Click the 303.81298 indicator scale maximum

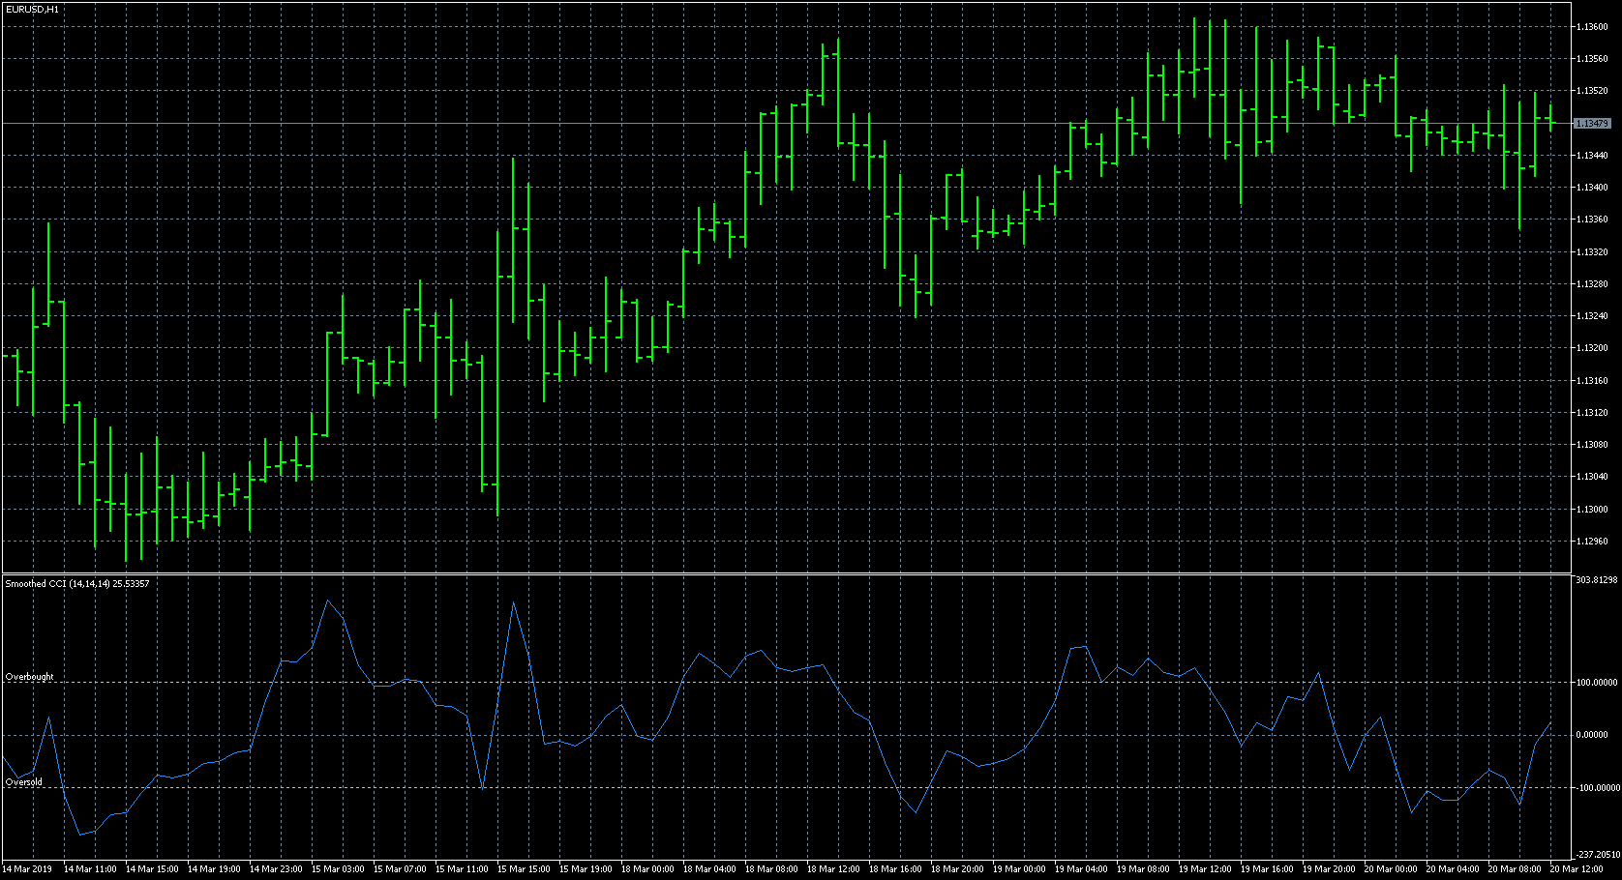point(1597,580)
